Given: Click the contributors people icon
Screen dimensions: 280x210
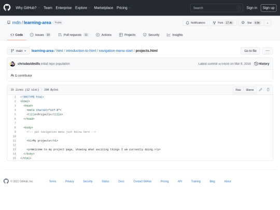Looking at the screenshot, I should (x=12, y=75).
